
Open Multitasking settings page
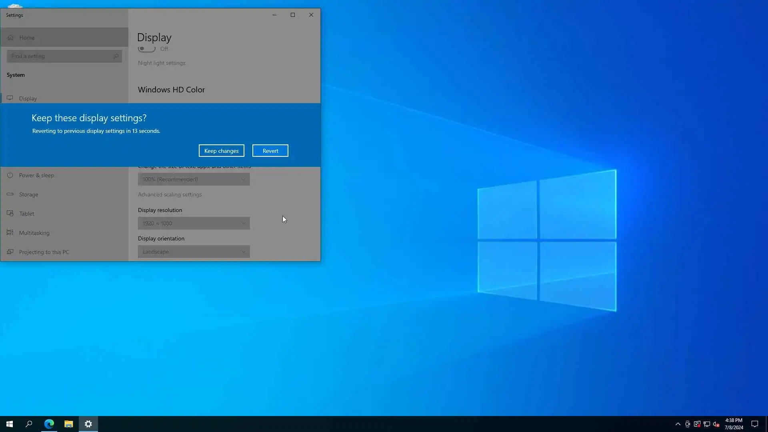[34, 233]
